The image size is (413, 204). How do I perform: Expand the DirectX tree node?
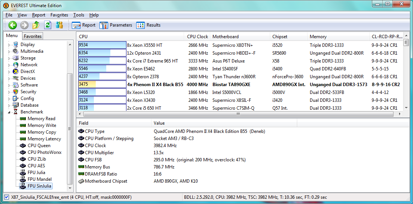tap(9, 72)
